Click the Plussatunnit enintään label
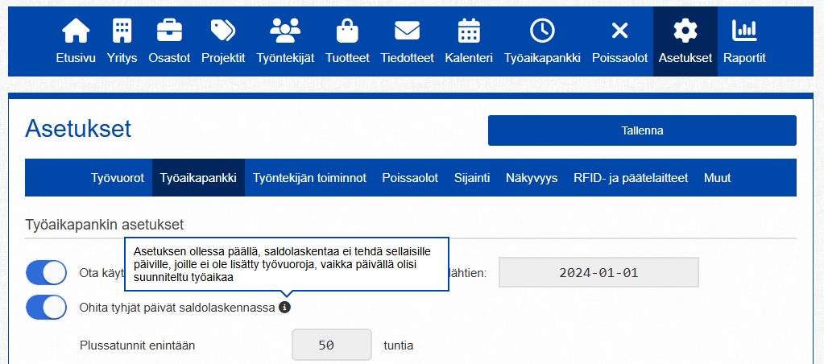824x364 pixels. pyautogui.click(x=138, y=345)
